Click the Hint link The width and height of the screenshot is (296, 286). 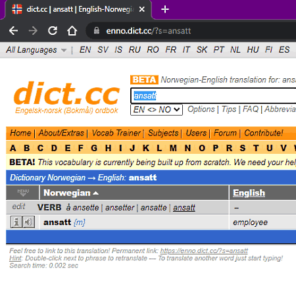tap(16, 258)
